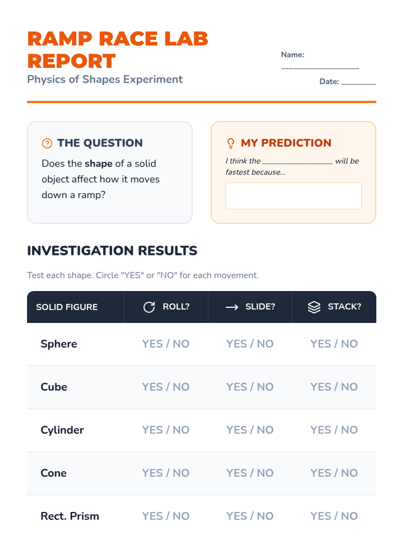
Task: Circle YES / NO for Cylinder Stack
Action: click(x=334, y=430)
